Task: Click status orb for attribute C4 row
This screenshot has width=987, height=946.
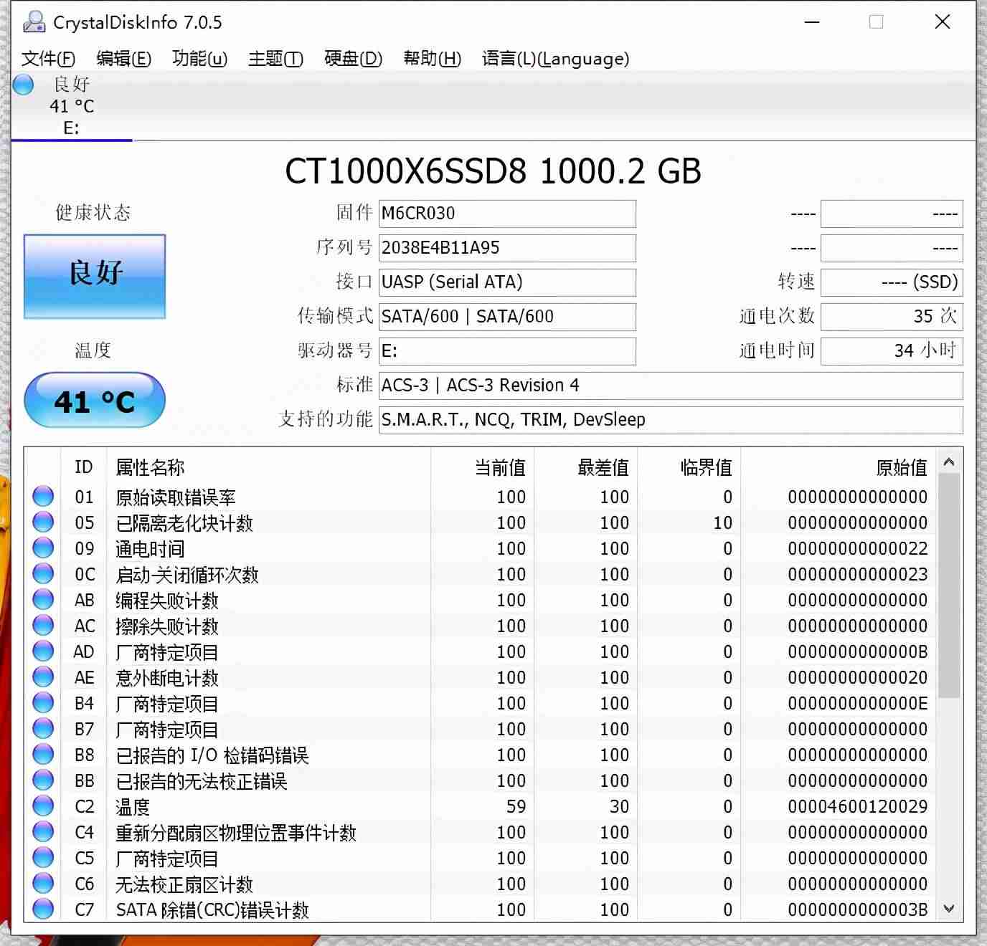Action: (x=43, y=831)
